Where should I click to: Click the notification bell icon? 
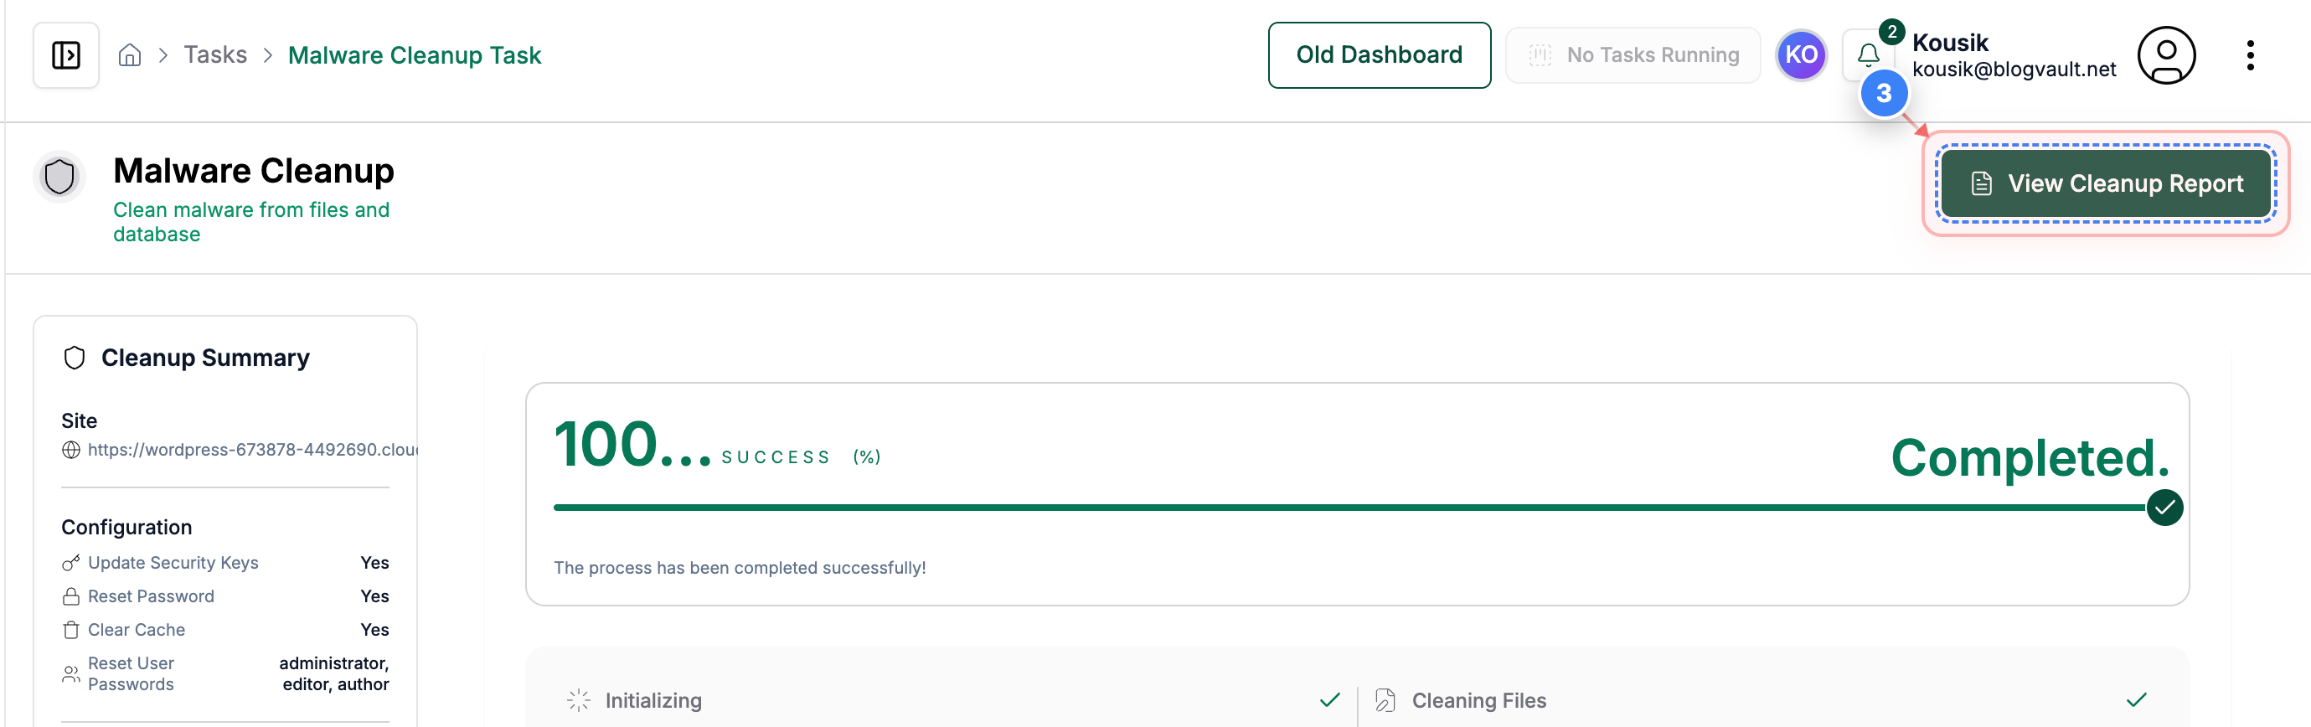point(1869,54)
